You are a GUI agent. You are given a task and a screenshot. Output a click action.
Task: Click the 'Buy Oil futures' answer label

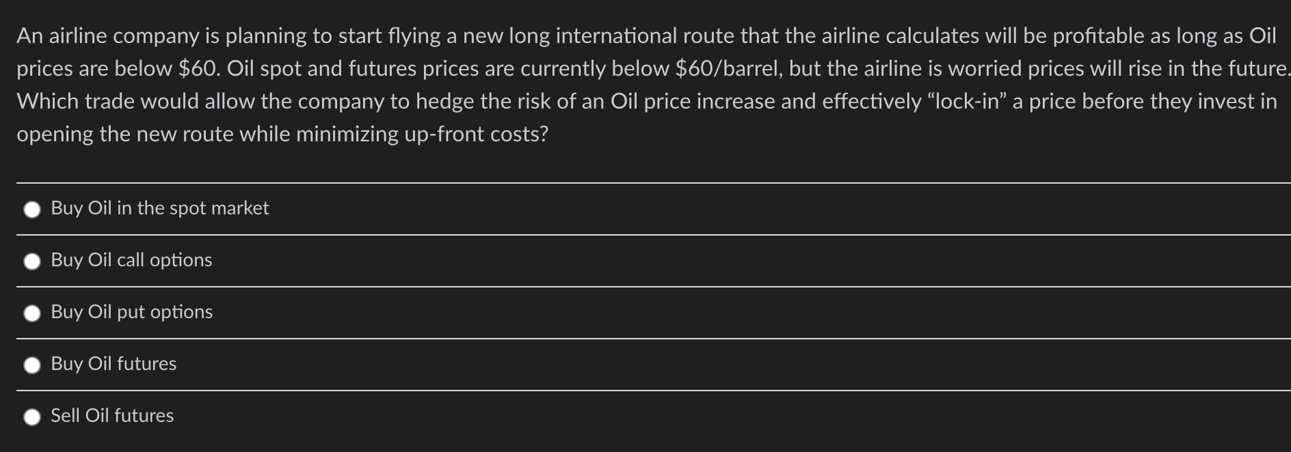coord(114,363)
